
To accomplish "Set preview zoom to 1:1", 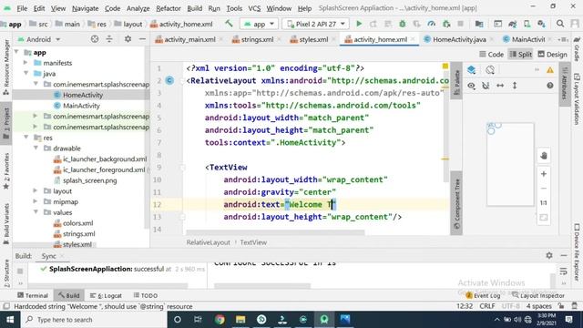I will 544,202.
